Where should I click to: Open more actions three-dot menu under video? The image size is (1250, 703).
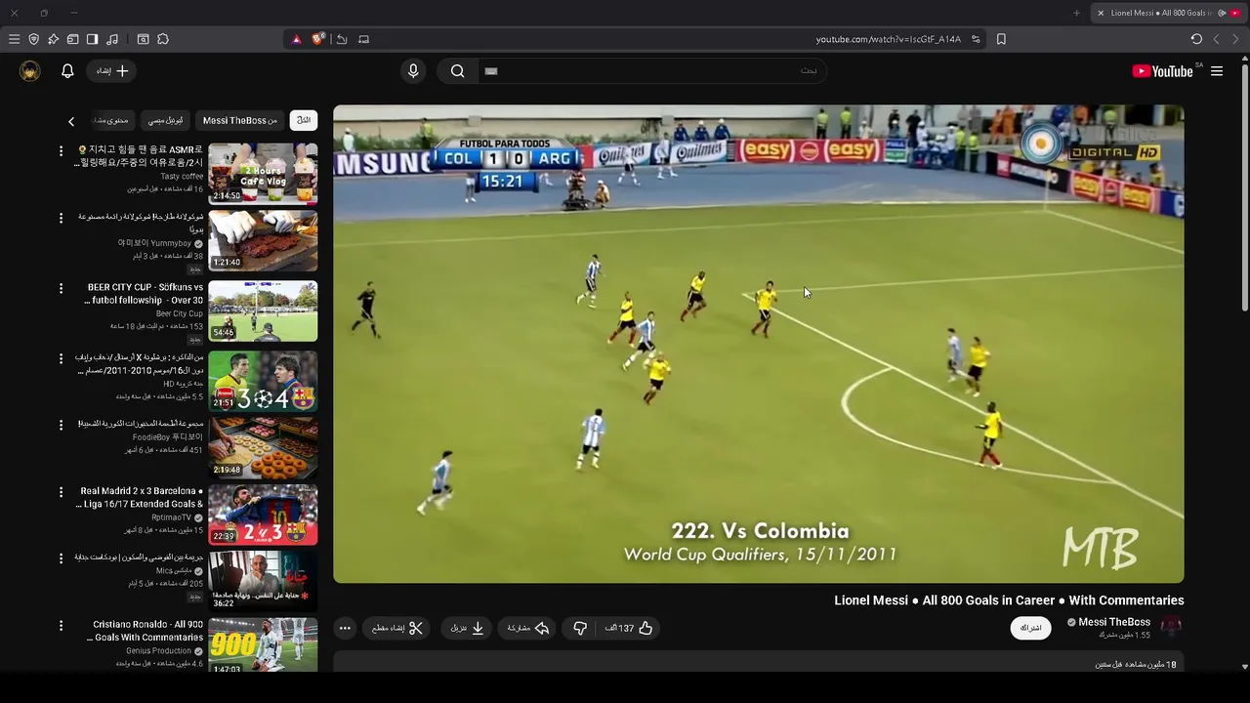pyautogui.click(x=345, y=628)
